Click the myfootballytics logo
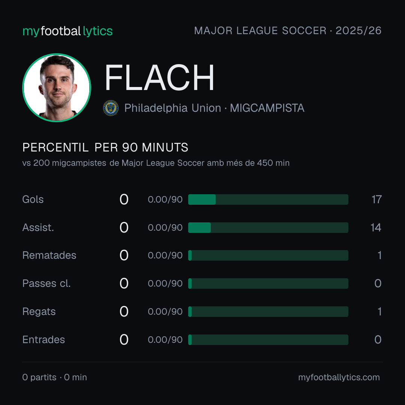 click(67, 31)
